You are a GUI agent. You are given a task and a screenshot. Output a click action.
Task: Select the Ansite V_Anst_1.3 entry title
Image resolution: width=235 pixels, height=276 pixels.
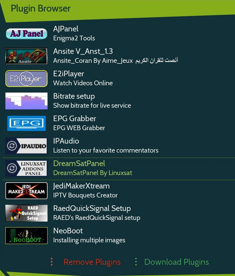click(x=83, y=51)
